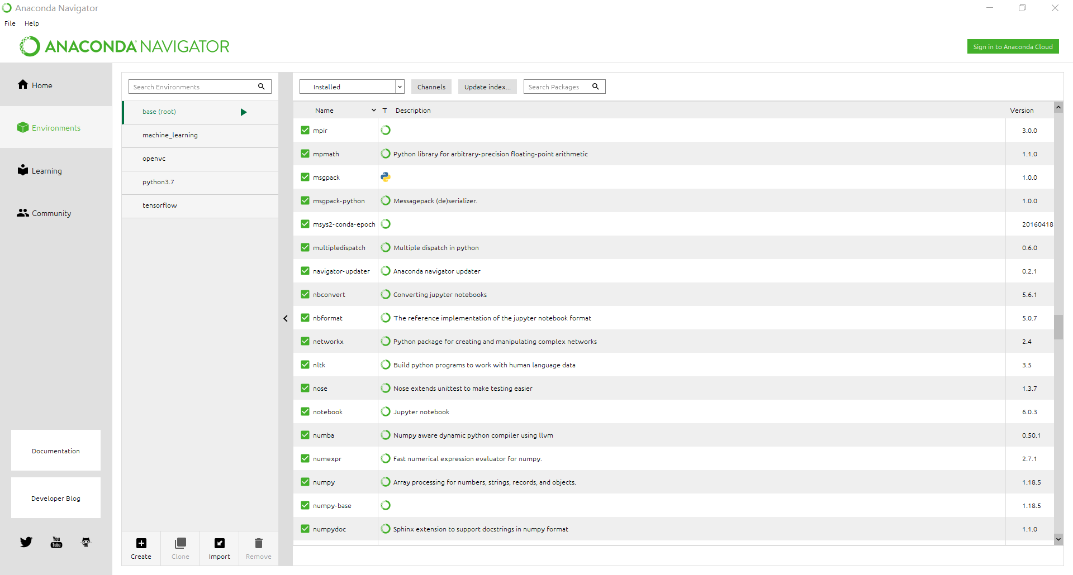Click the conda icon for numpy

click(x=386, y=482)
